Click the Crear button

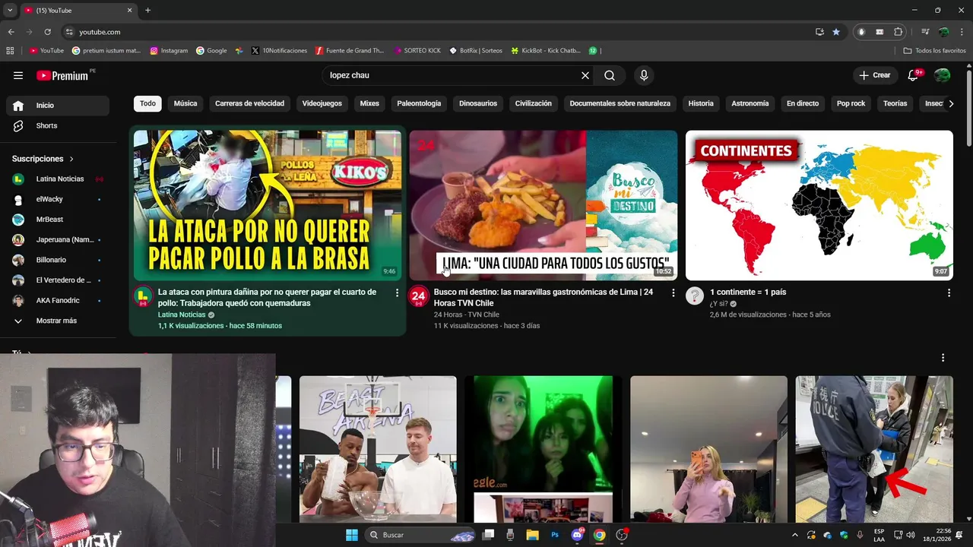point(875,75)
